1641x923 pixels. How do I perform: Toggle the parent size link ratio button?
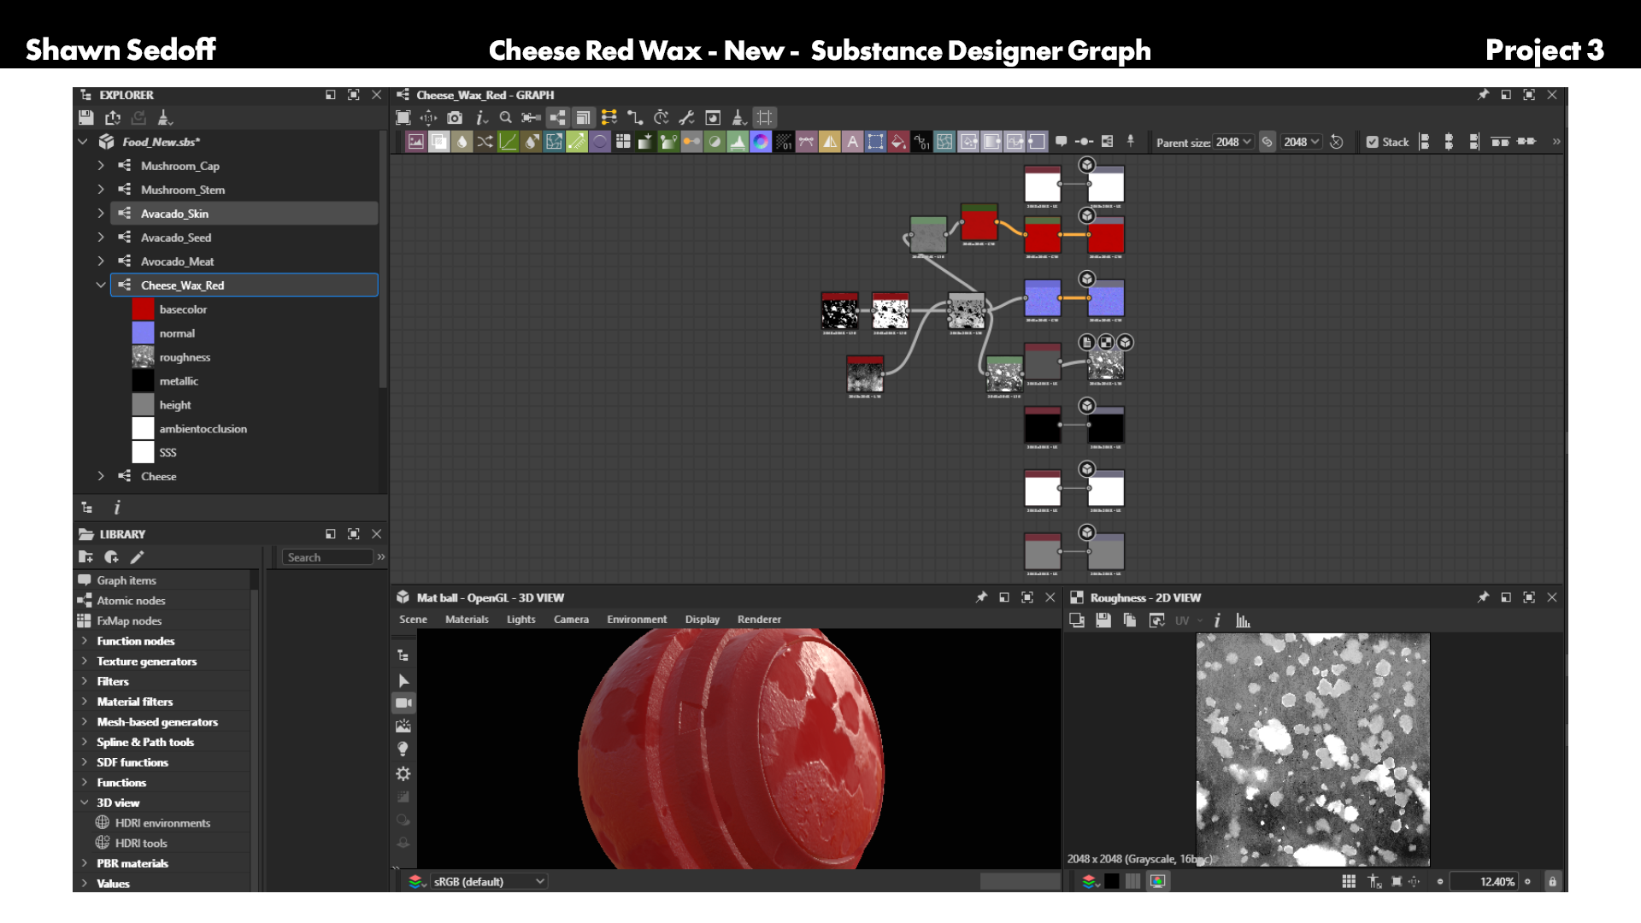1268,142
